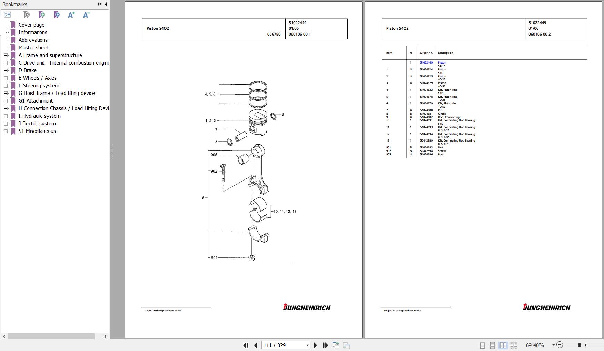Click the greyed next view icon
Image resolution: width=604 pixels, height=351 pixels.
tap(346, 345)
